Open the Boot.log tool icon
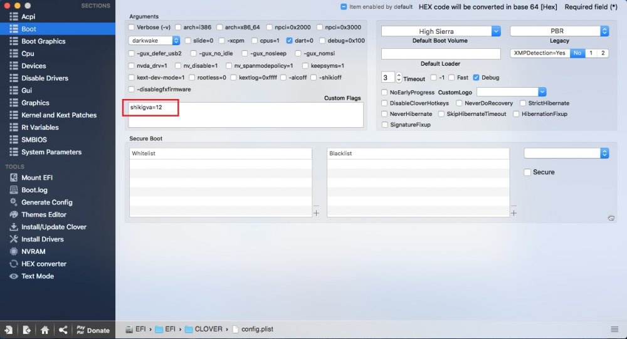The height and width of the screenshot is (339, 627). coord(14,190)
